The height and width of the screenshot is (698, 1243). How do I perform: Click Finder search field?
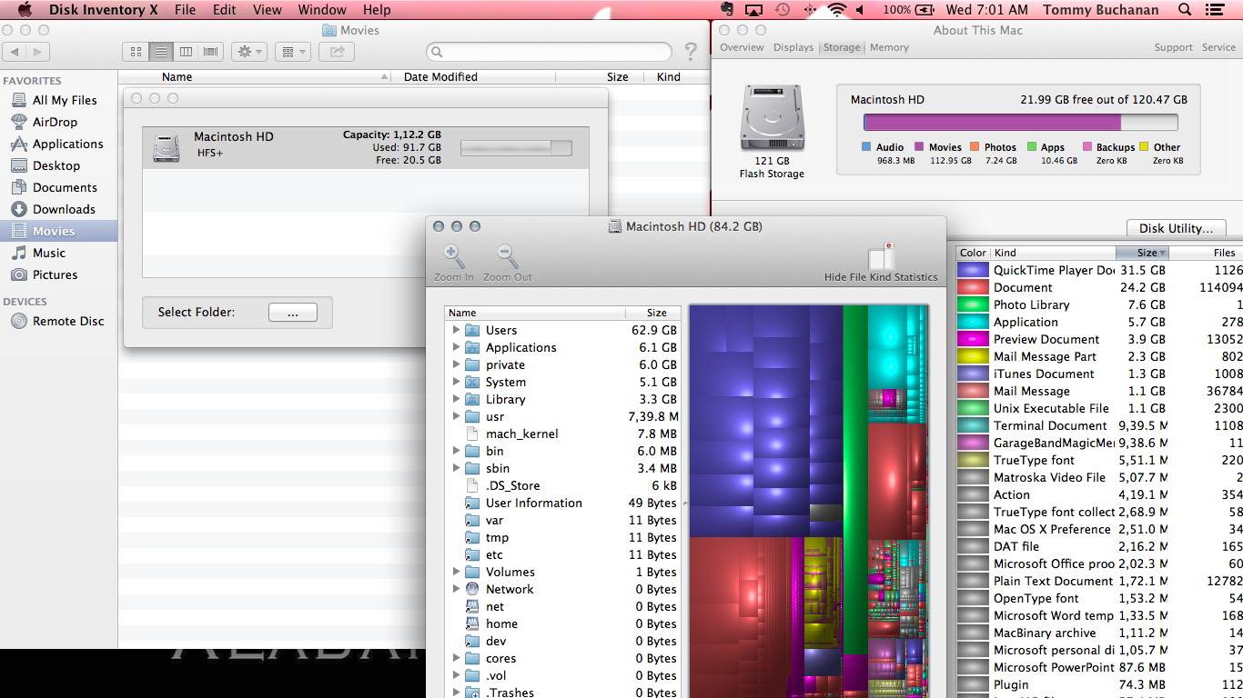click(549, 52)
